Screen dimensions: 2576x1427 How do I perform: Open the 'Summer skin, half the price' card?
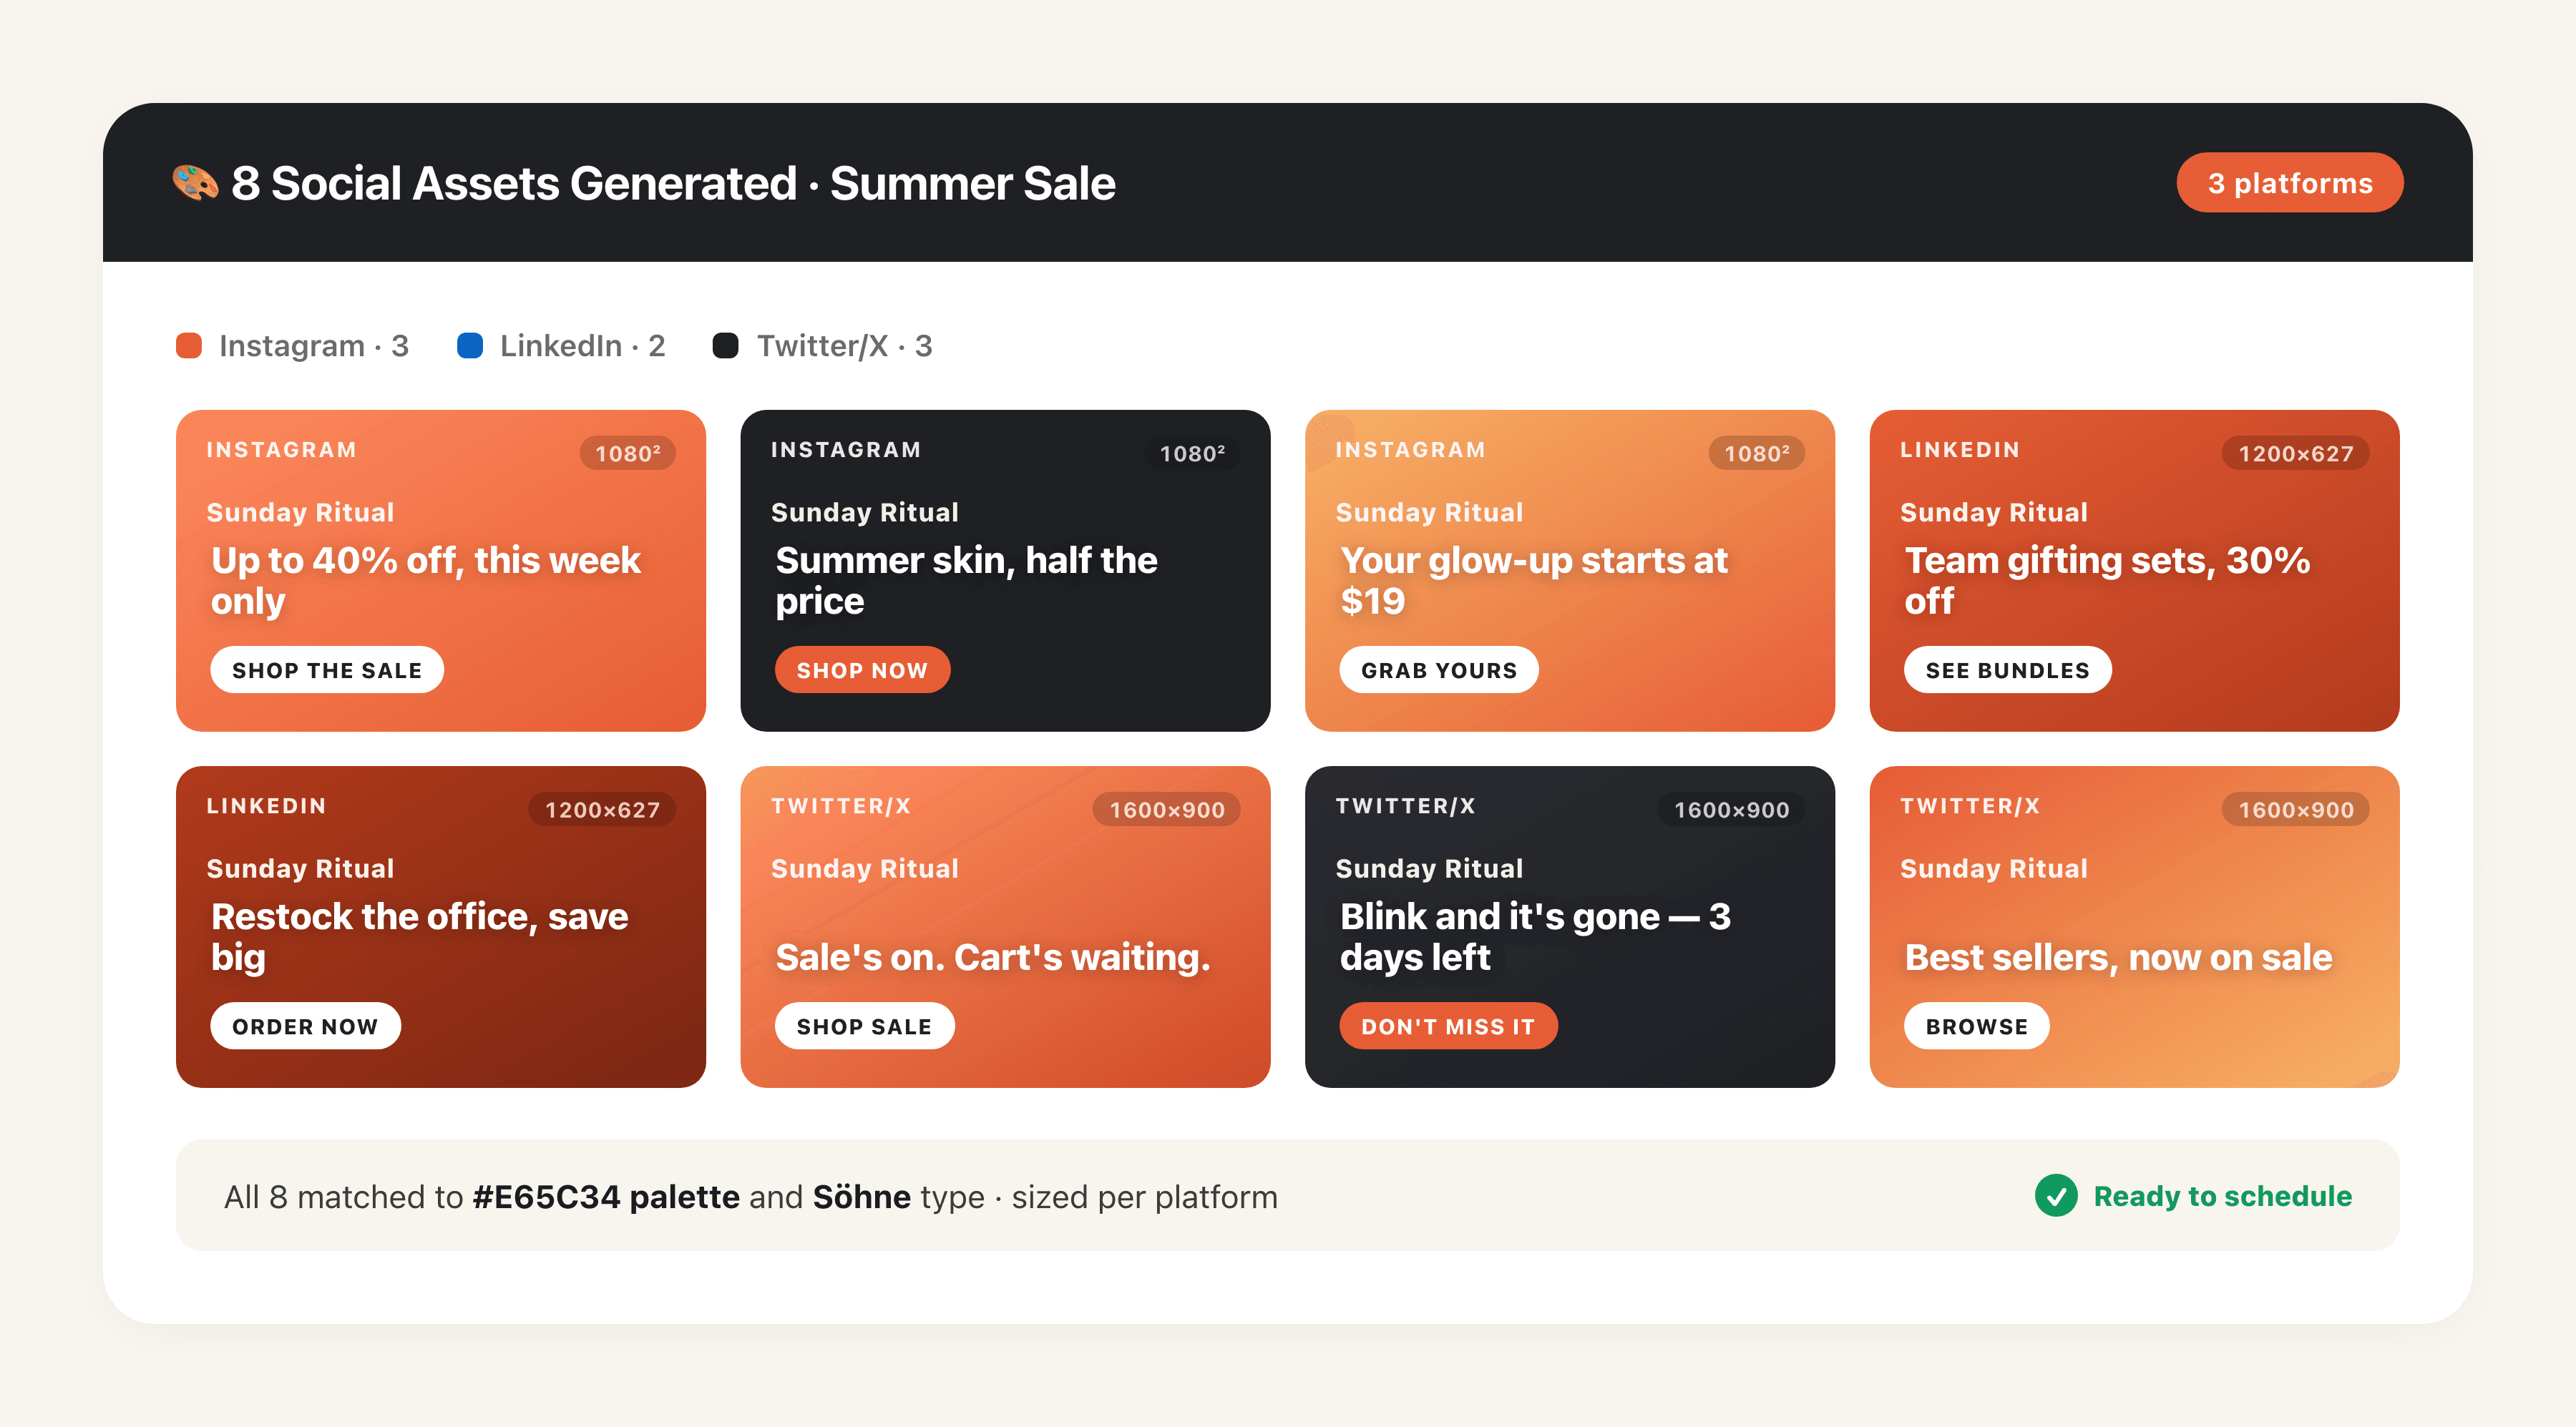[x=1005, y=571]
